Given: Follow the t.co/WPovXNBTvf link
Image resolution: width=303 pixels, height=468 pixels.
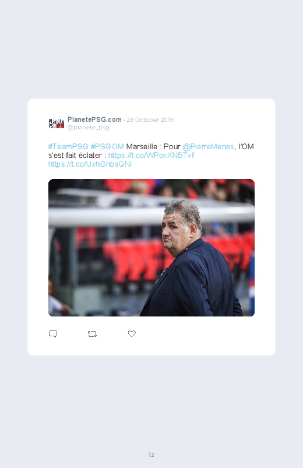Looking at the screenshot, I should [151, 155].
